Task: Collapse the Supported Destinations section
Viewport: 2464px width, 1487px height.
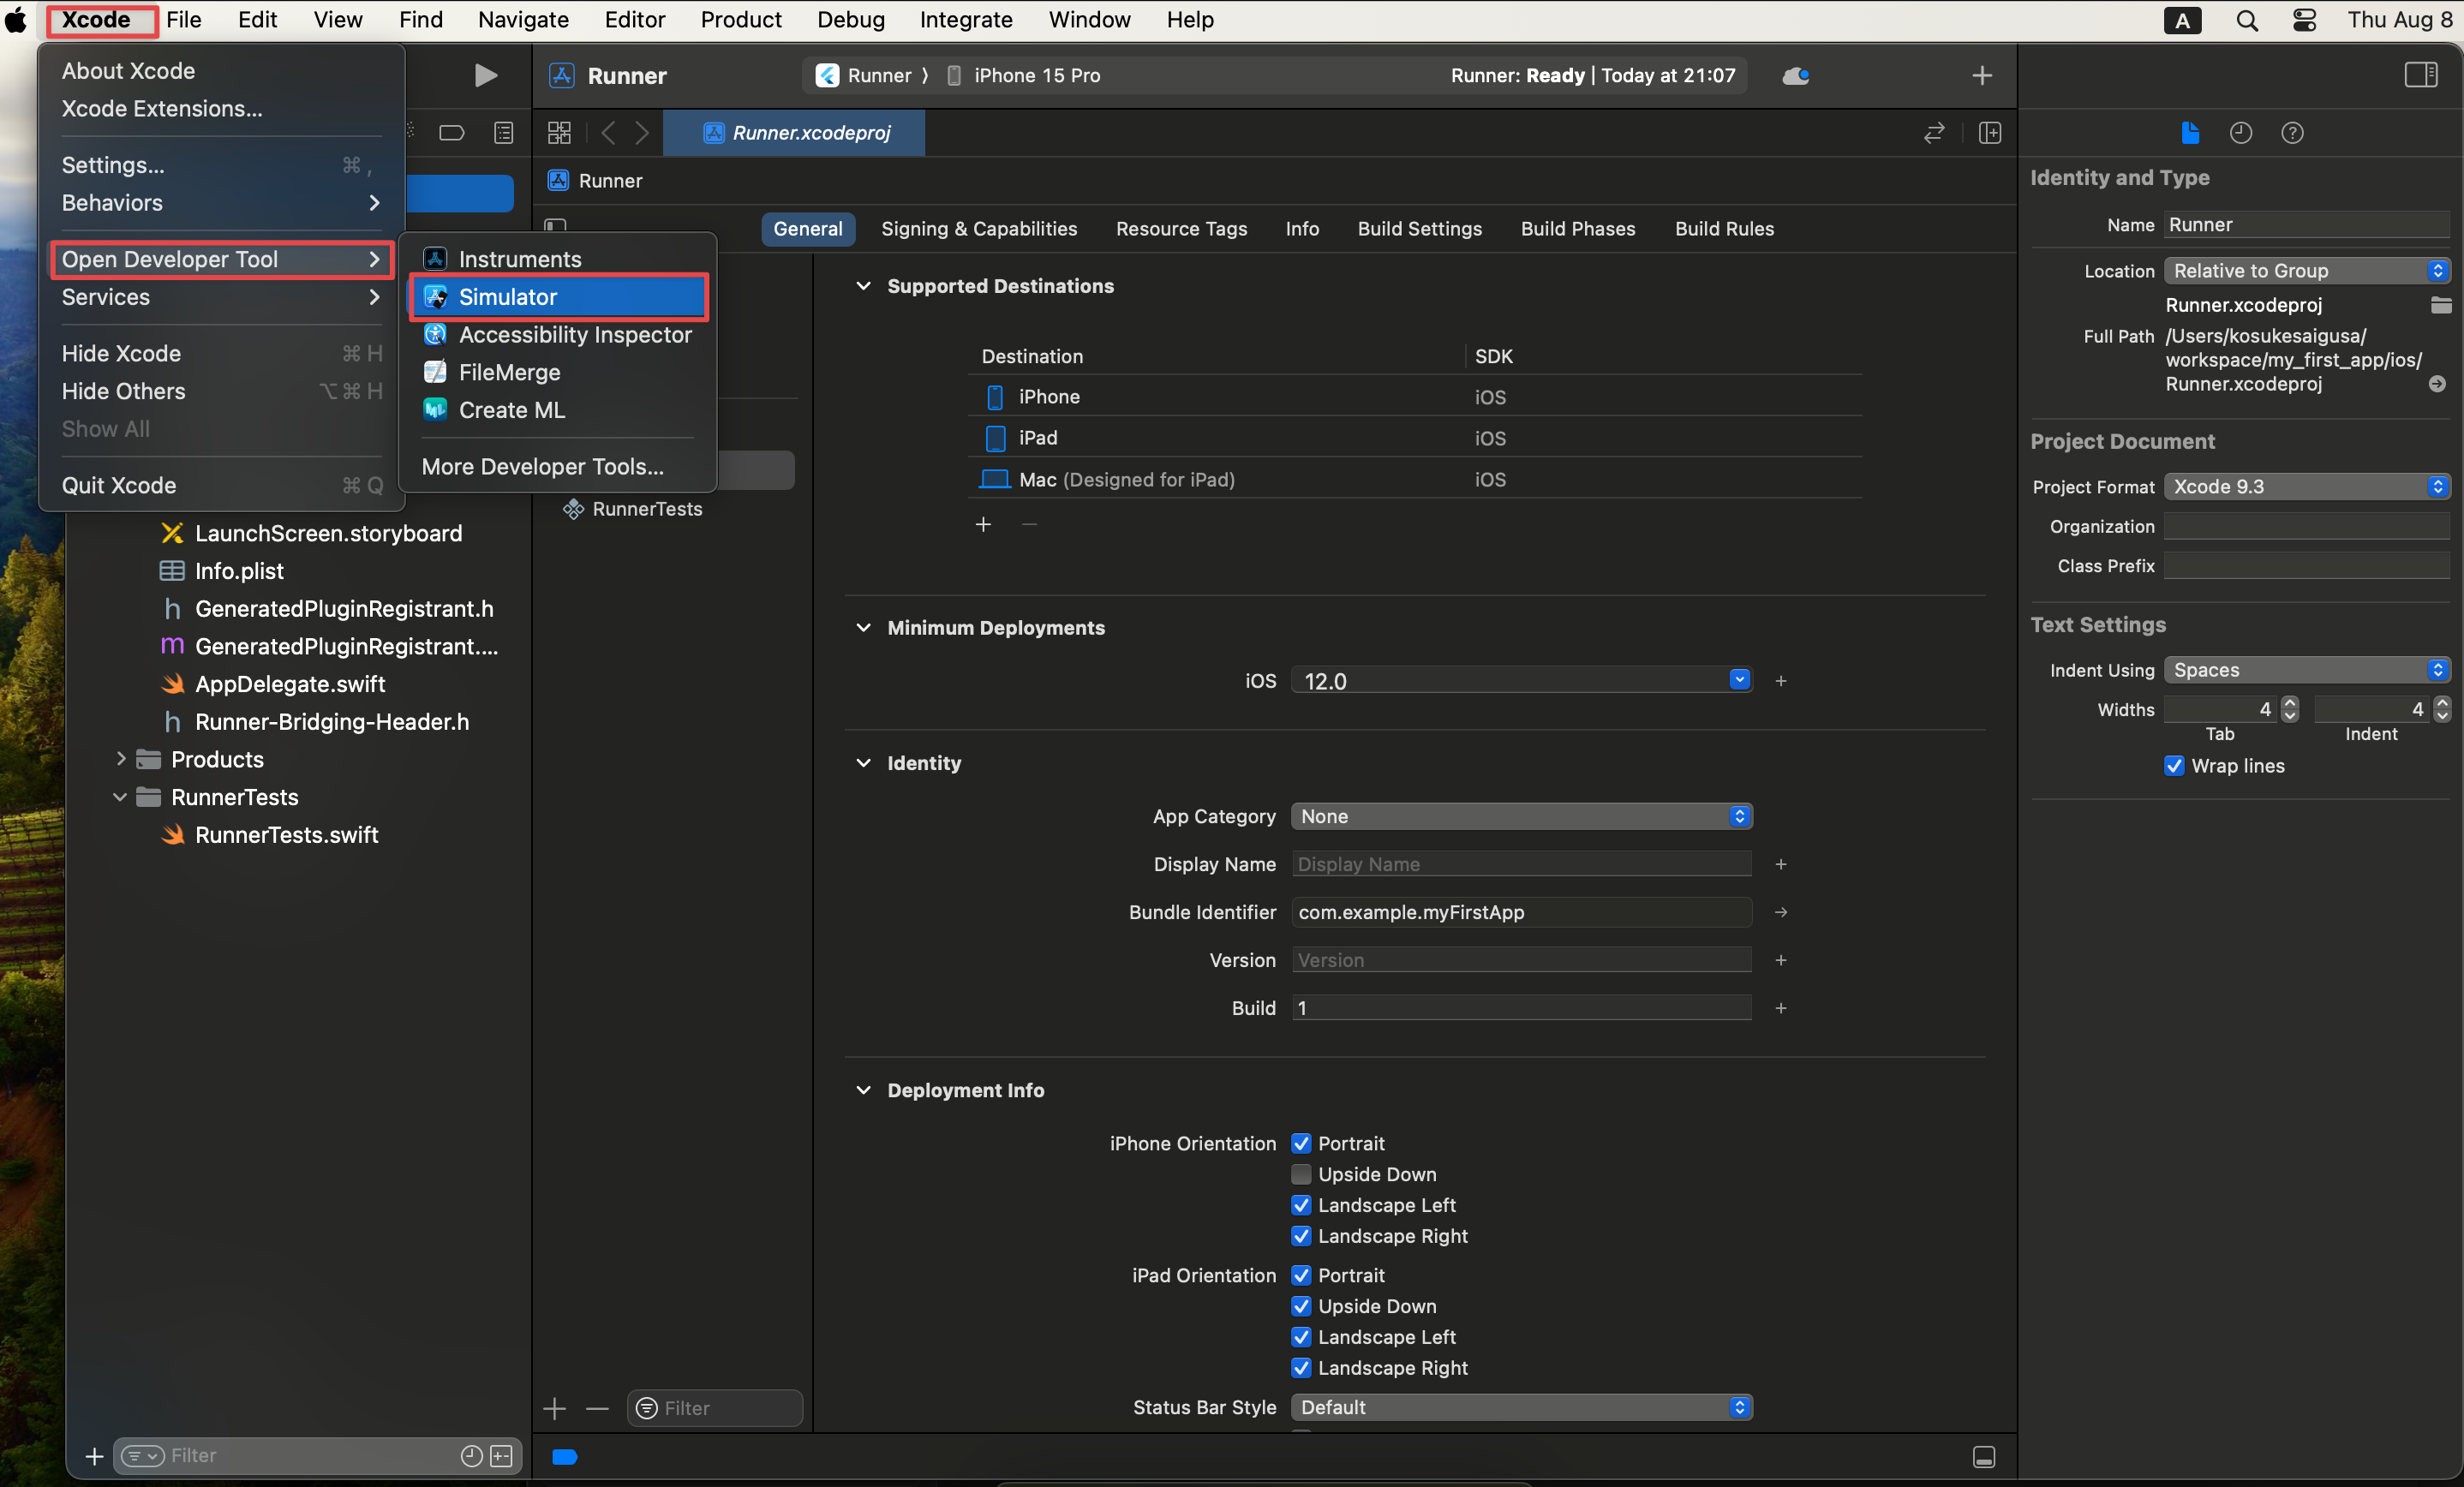Action: coord(863,286)
